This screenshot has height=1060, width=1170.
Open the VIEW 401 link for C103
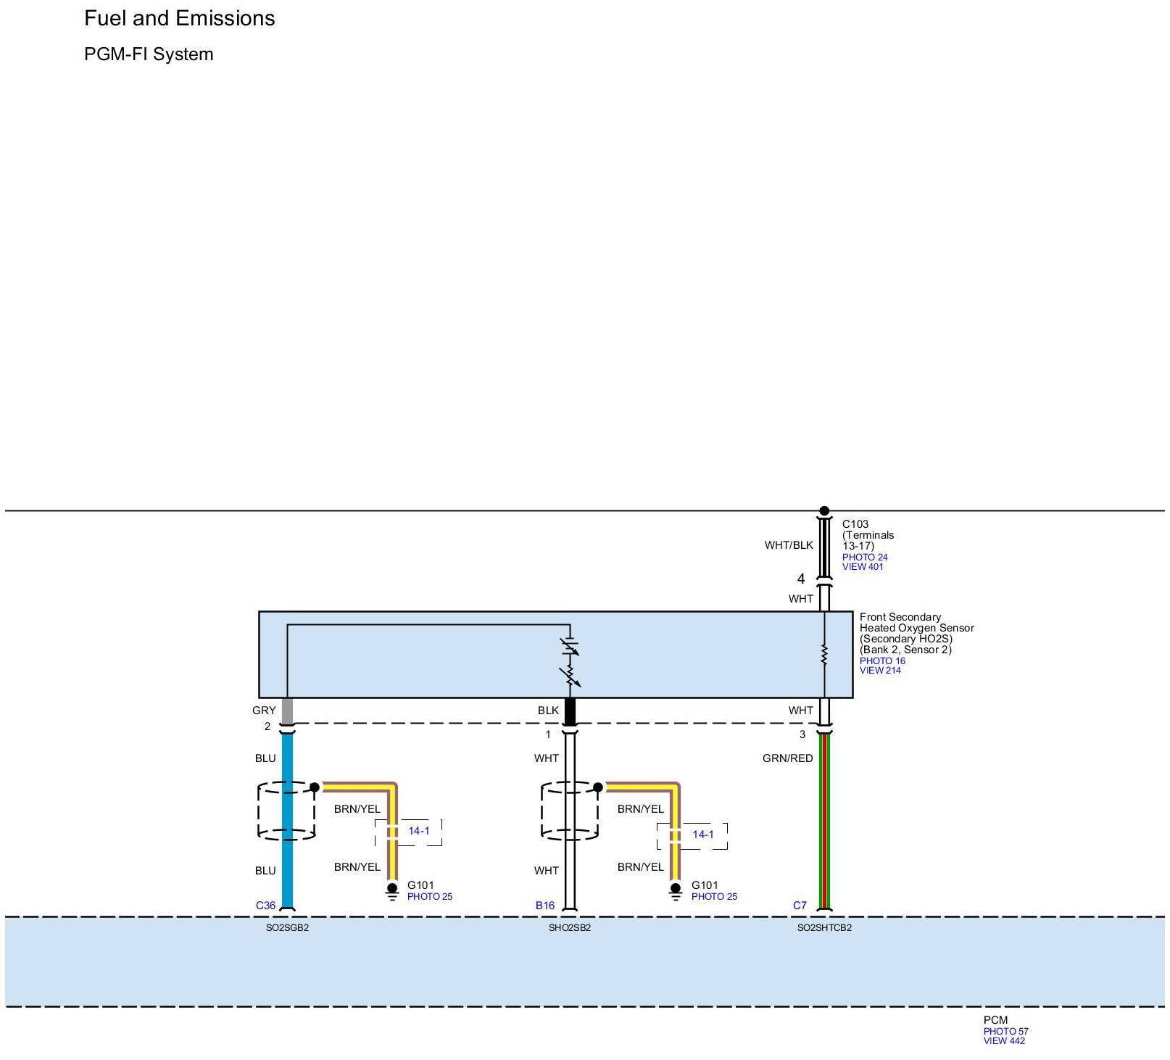click(x=863, y=566)
